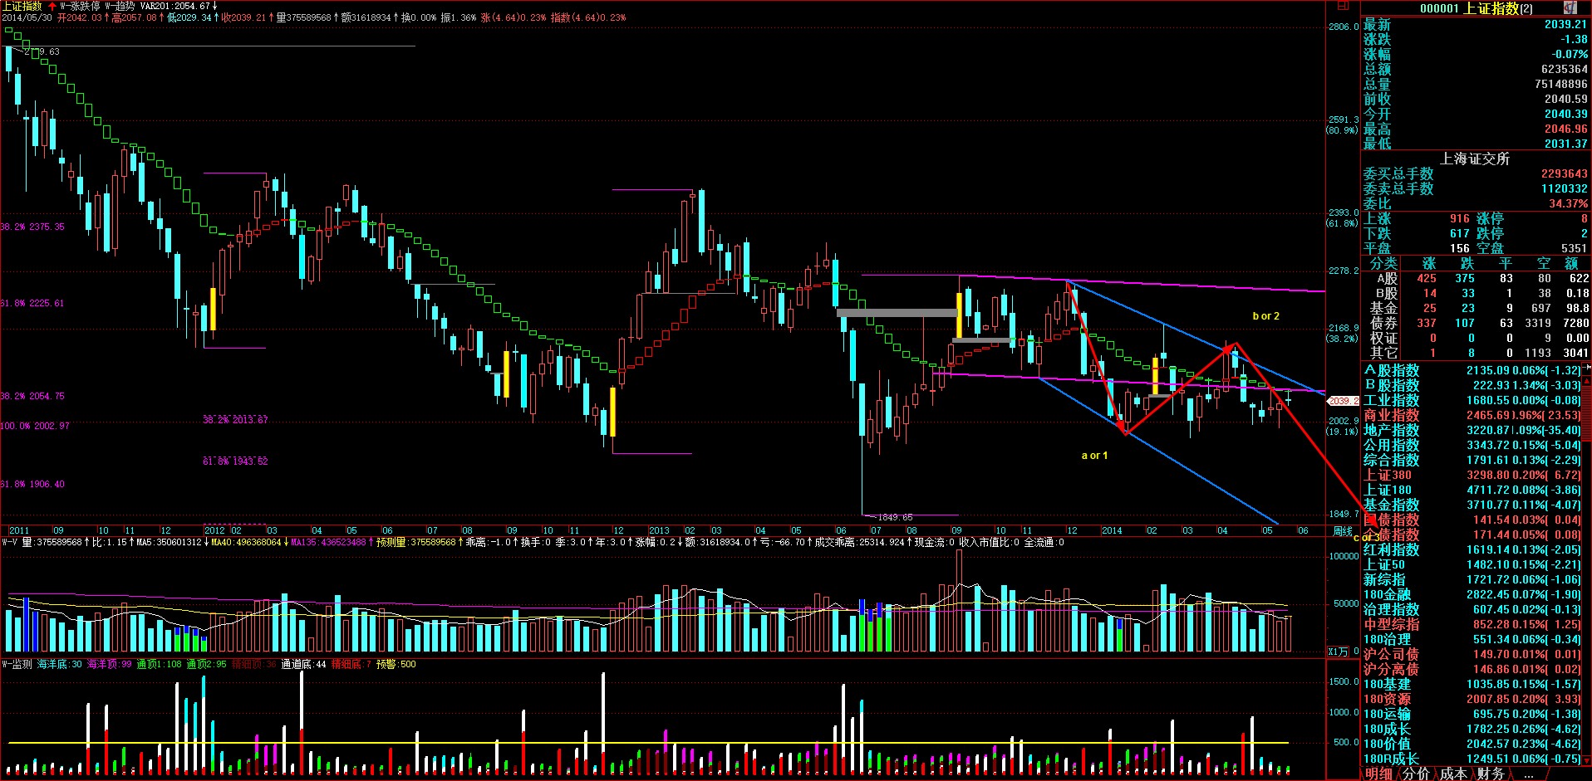Image resolution: width=1592 pixels, height=781 pixels.
Task: Select 上证380 in the index list
Action: [1387, 476]
